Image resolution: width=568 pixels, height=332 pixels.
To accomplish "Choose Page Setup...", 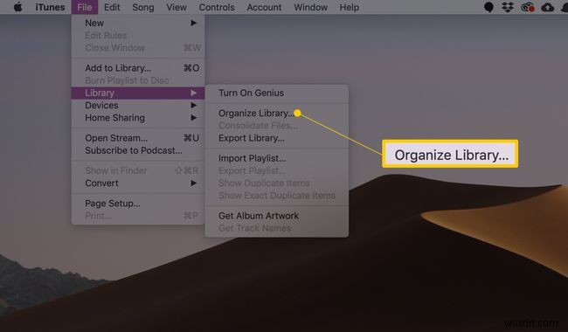I will (138, 204).
